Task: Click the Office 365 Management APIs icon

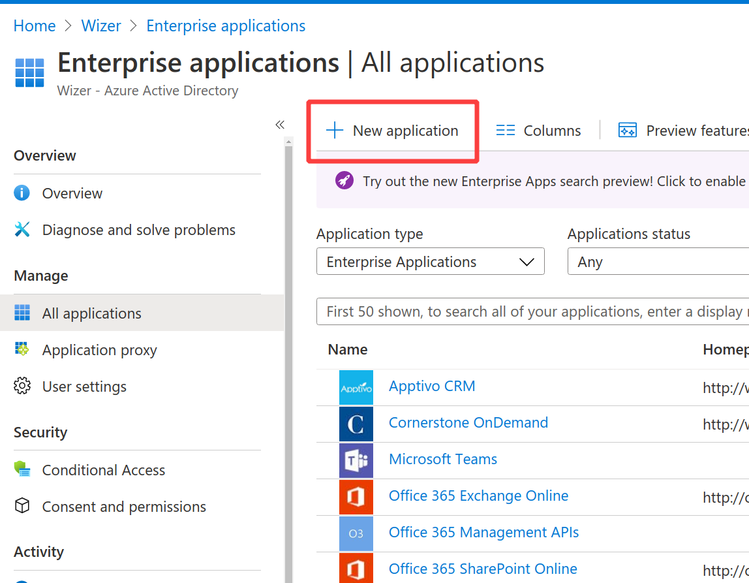Action: pyautogui.click(x=356, y=533)
